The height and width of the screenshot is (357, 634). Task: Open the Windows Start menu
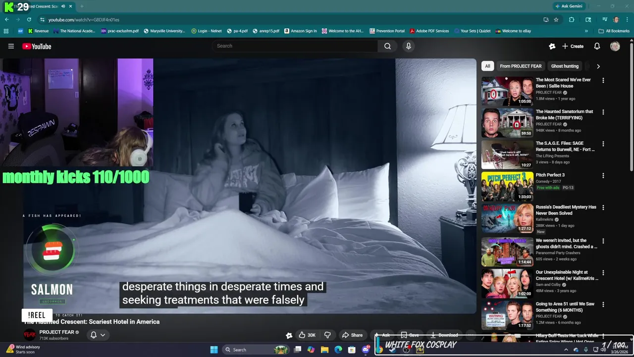click(214, 350)
